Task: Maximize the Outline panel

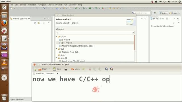Action: click(178, 18)
